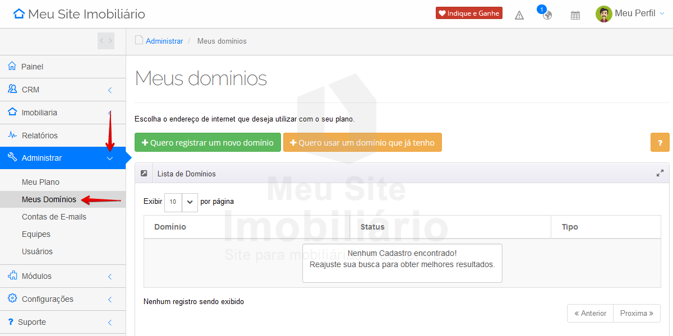Screen dimensions: 673x336
Task: Collapse the Lista de Domínios panel icon
Action: click(x=144, y=174)
